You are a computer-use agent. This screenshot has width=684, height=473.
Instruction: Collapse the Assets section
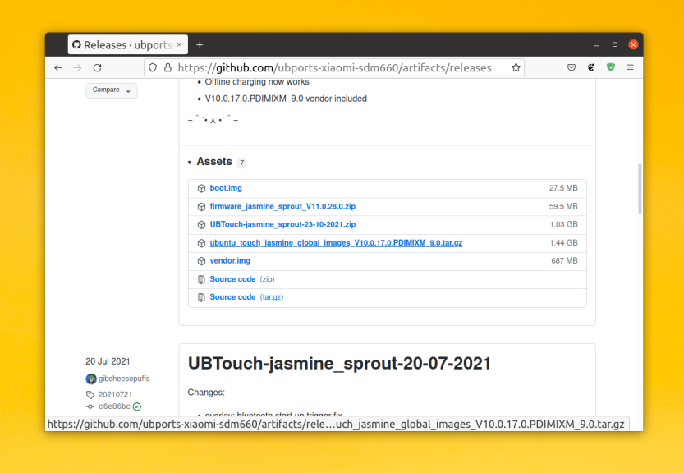point(190,163)
